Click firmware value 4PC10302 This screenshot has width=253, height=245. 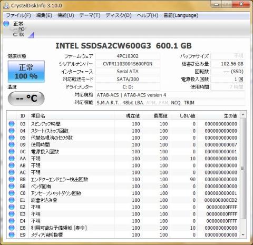click(x=128, y=56)
